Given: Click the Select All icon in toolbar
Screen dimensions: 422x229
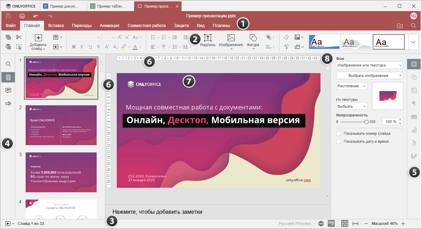Looking at the screenshot, I should 19,47.
